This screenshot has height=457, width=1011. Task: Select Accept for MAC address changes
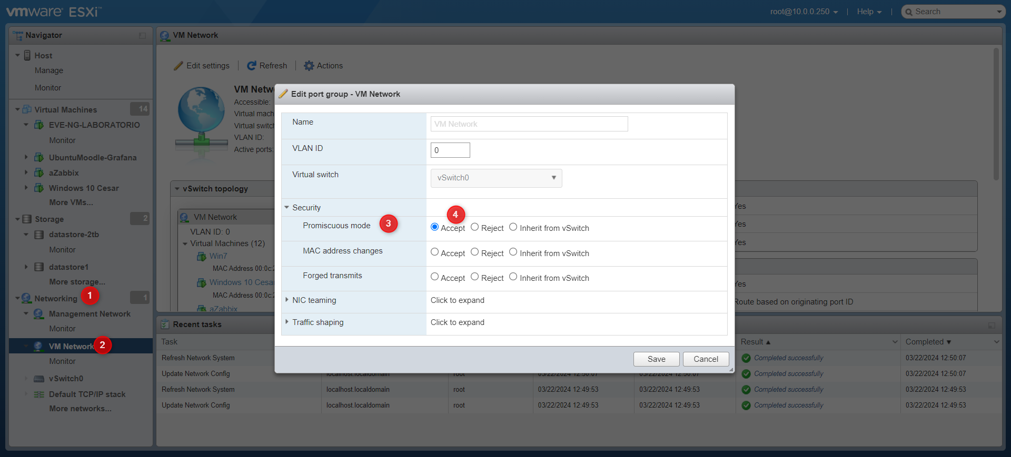[x=434, y=252]
